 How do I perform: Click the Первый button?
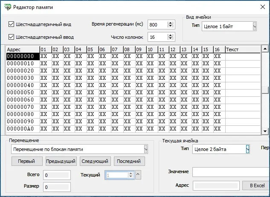pos(27,161)
